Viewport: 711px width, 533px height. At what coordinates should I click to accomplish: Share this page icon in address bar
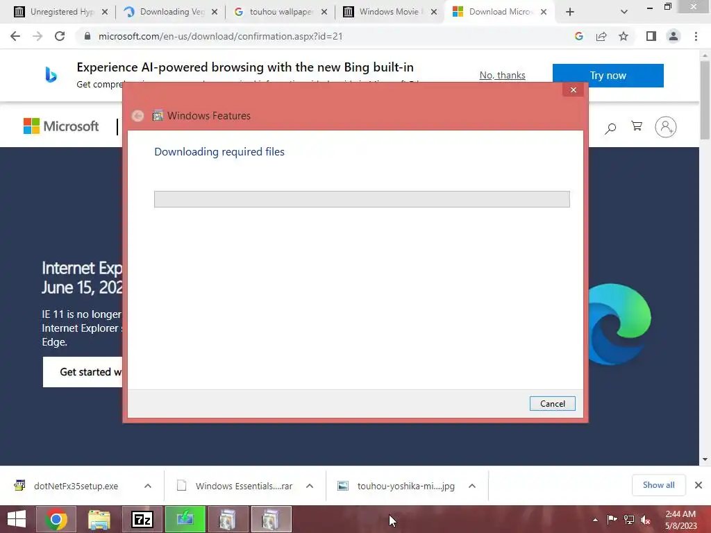(601, 36)
